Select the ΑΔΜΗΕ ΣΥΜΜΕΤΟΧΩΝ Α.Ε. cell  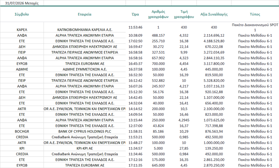(x=85, y=69)
